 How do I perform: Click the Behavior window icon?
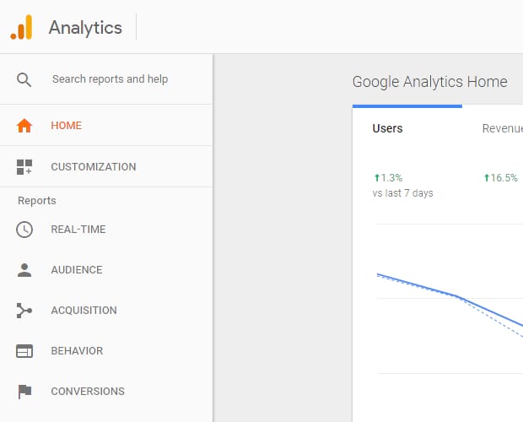point(24,351)
